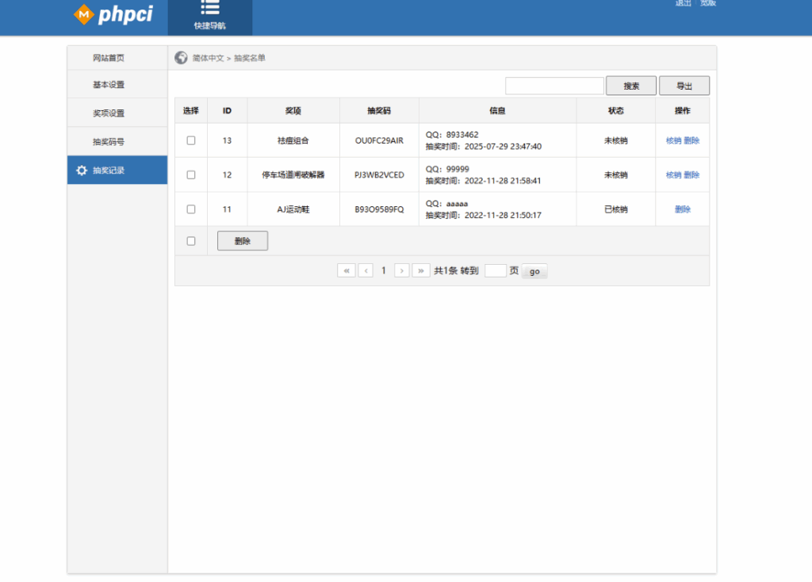Go to first page with « button
This screenshot has height=582, width=812.
coord(347,271)
